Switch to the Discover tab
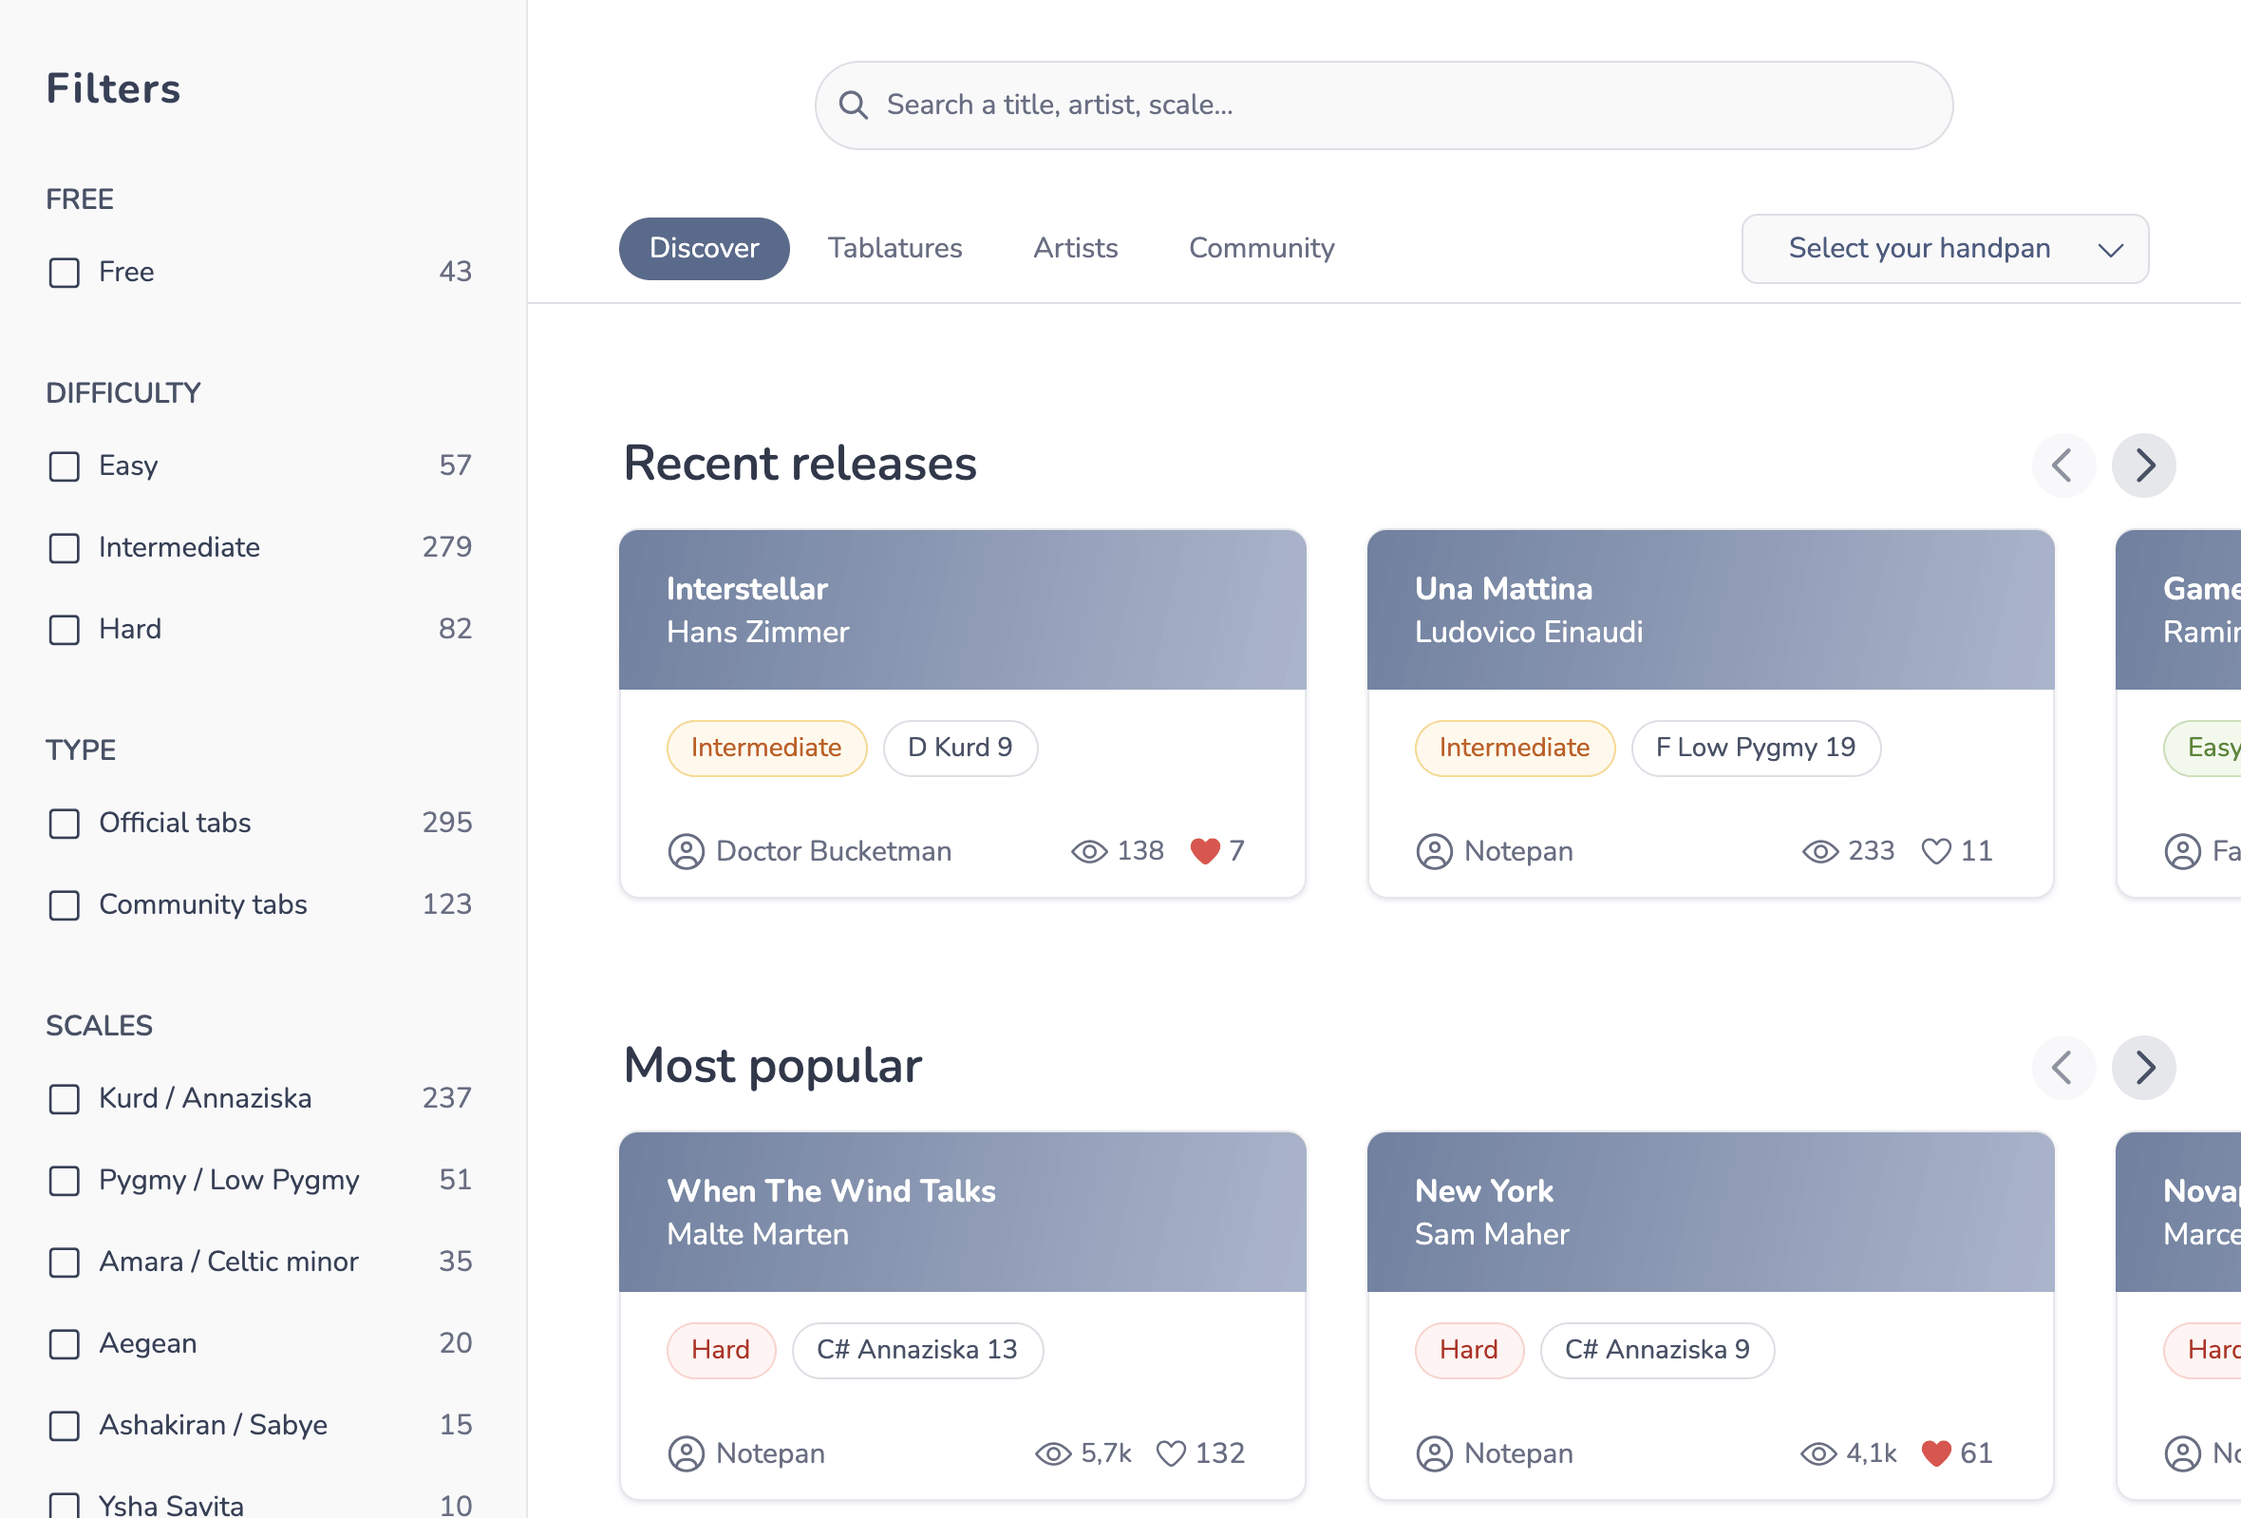2241x1518 pixels. point(704,249)
